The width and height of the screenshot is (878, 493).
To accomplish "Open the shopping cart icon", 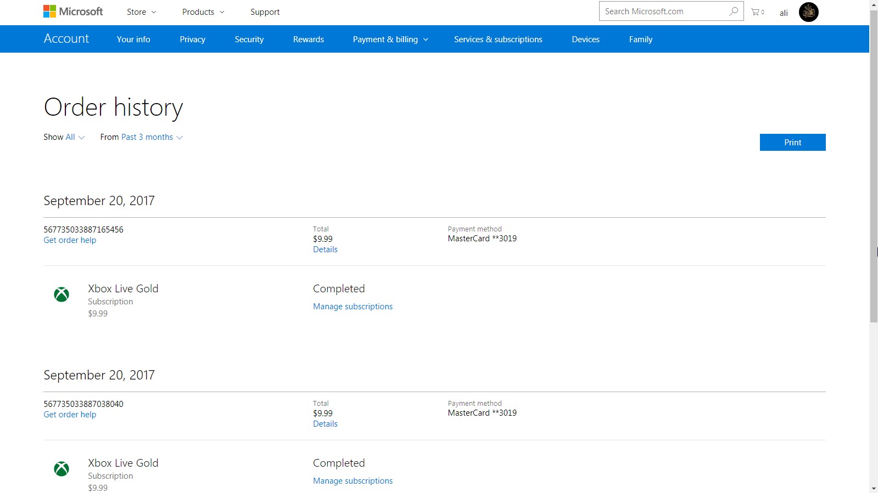I will click(758, 12).
